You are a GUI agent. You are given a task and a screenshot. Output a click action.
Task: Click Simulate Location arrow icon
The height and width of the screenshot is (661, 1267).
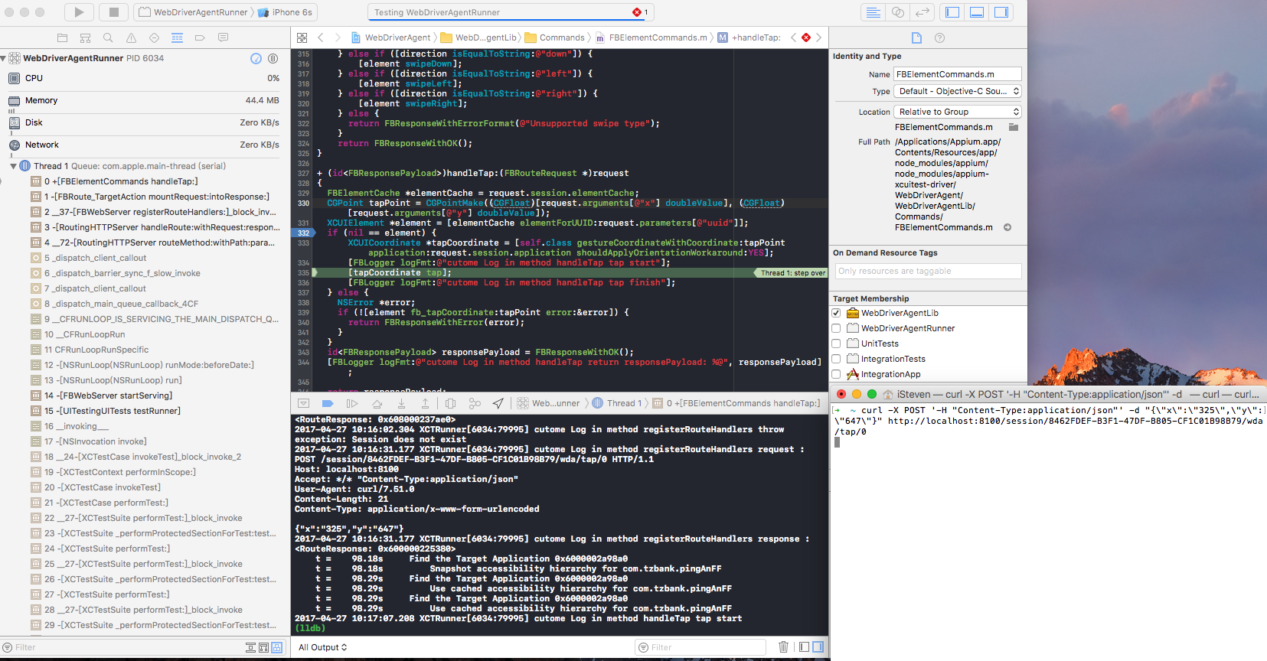tap(498, 403)
